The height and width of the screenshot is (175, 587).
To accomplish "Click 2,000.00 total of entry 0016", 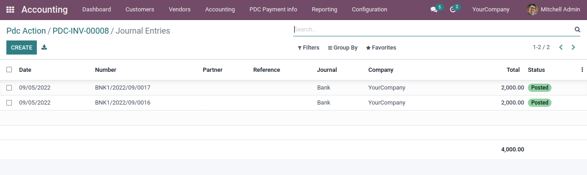I will [512, 103].
